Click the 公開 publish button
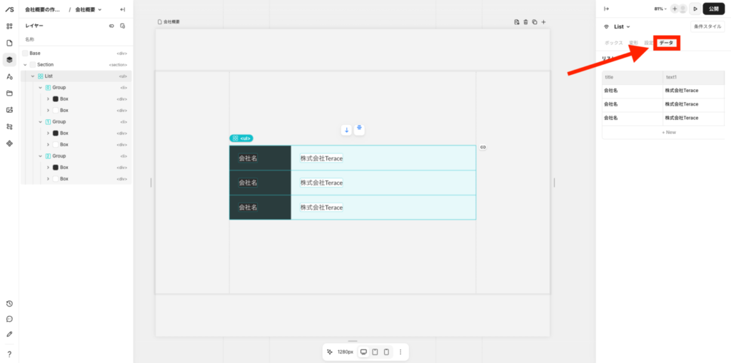 [714, 9]
